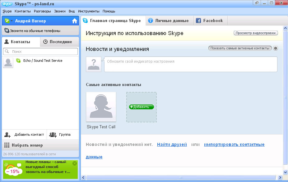The height and width of the screenshot is (182, 288).
Task: Switch to the Последние tab
Action: click(x=60, y=42)
